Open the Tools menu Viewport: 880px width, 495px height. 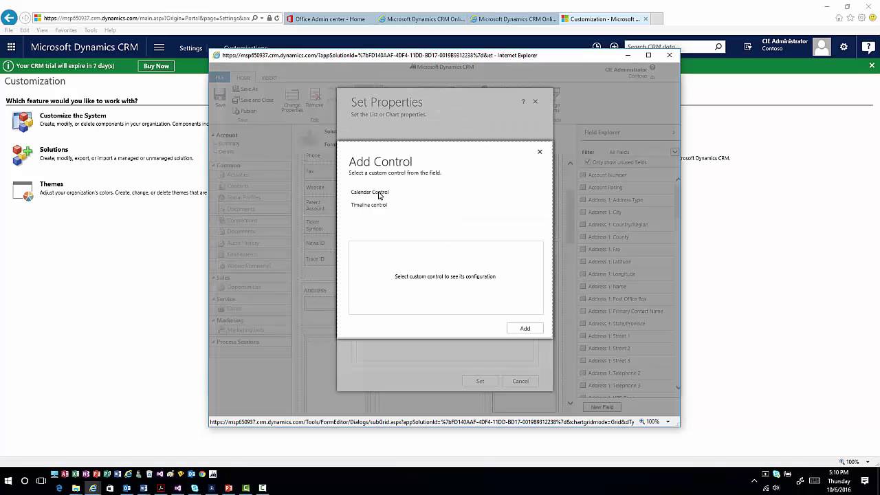tap(91, 30)
